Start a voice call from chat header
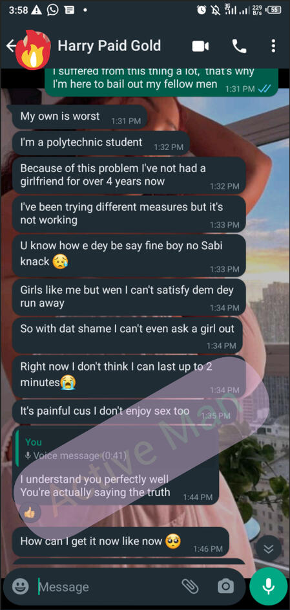 click(x=239, y=47)
